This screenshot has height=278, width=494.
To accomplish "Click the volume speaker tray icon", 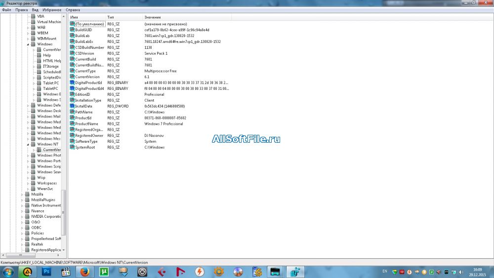I will pyautogui.click(x=461, y=272).
